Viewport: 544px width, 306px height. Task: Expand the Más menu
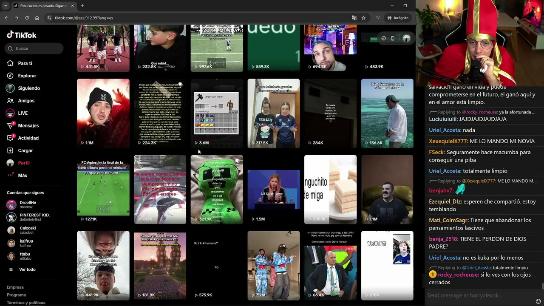coord(23,176)
